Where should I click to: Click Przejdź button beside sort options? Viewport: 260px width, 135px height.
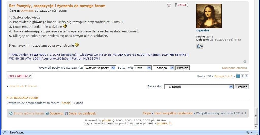pyautogui.click(x=183, y=68)
